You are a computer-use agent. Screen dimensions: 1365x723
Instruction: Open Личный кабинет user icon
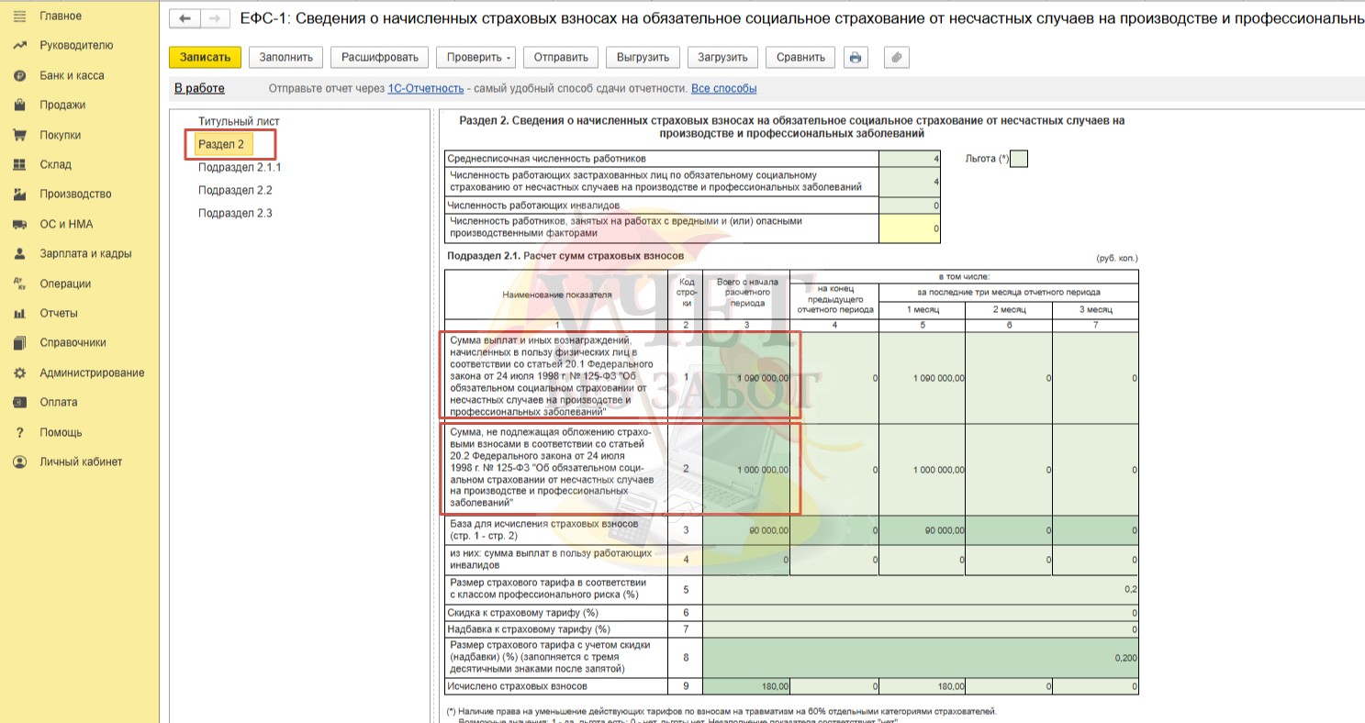[x=19, y=462]
